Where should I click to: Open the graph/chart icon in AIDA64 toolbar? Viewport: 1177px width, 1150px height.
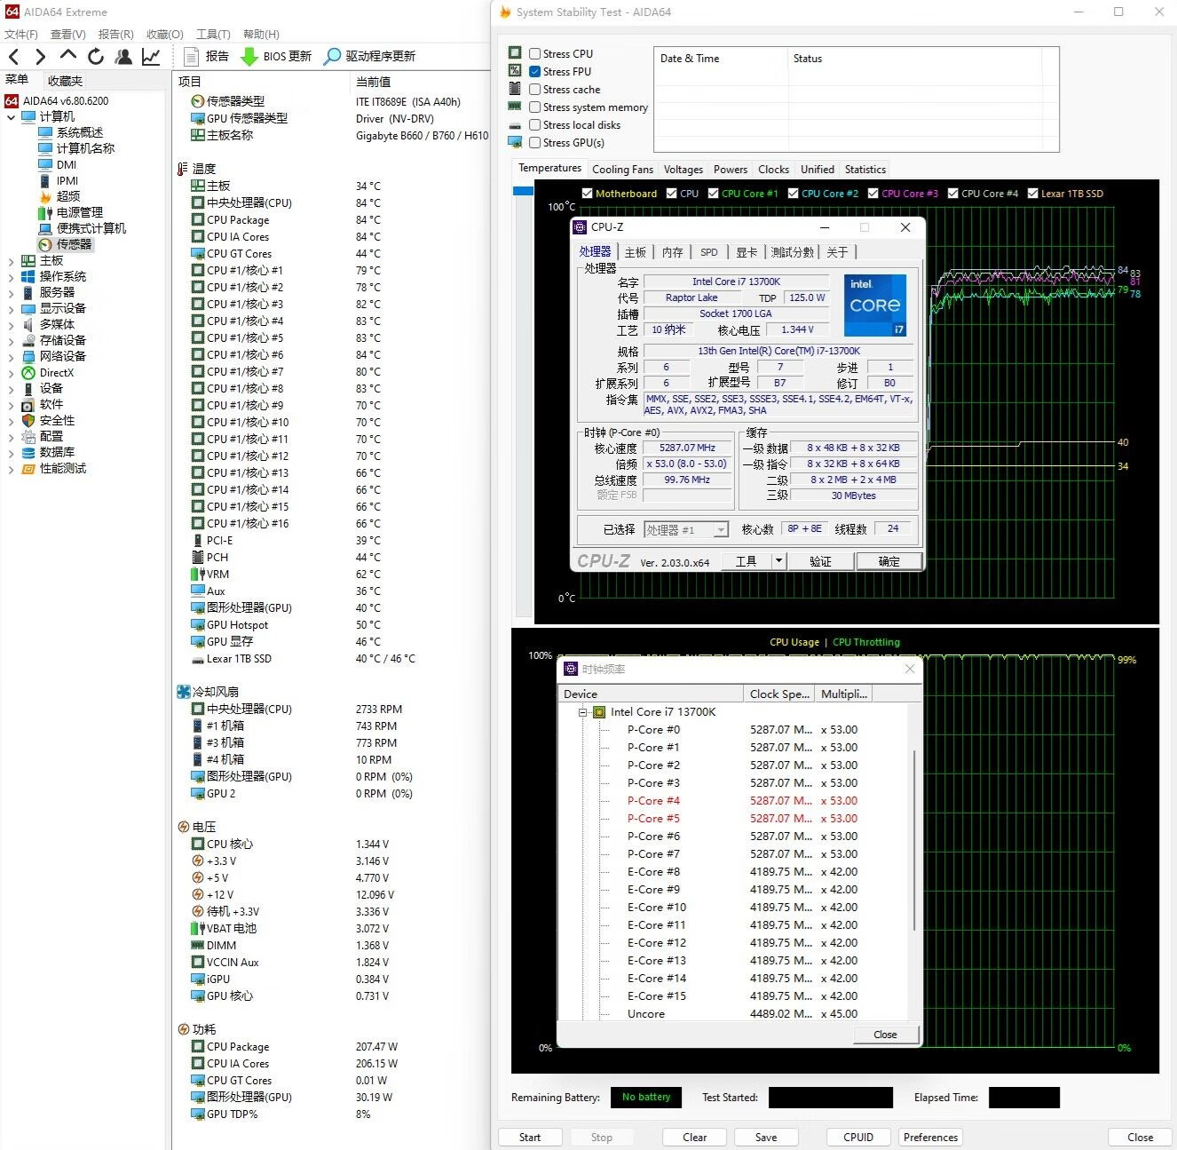click(151, 56)
